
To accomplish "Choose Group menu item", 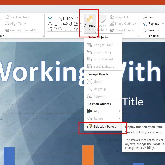I will pos(103,82).
